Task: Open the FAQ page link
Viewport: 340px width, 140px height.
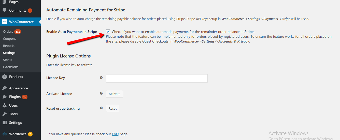Action: (115, 134)
